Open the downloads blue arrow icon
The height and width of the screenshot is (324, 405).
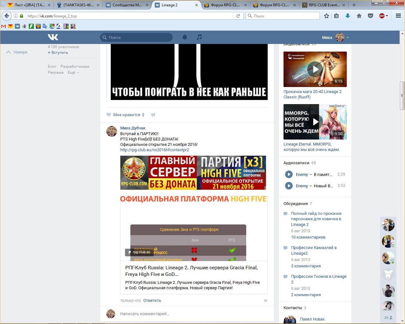click(x=348, y=16)
